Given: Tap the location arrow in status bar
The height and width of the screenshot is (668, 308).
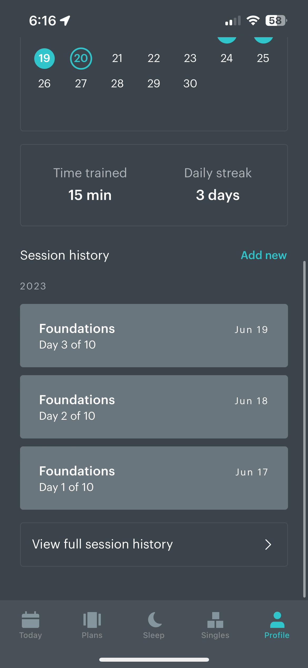Looking at the screenshot, I should (65, 21).
